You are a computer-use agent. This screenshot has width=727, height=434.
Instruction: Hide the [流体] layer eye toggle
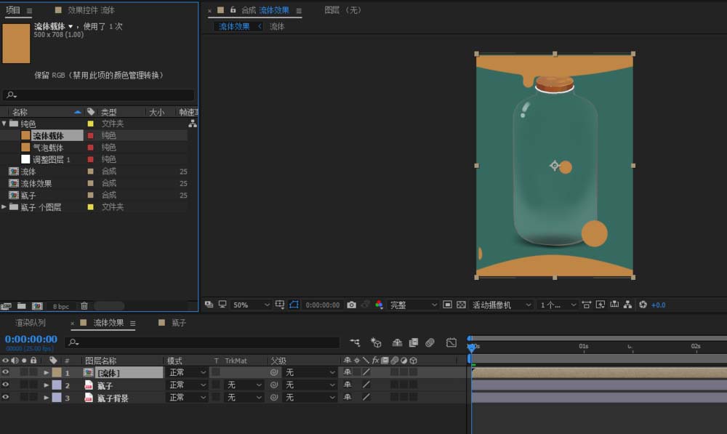[x=6, y=373]
